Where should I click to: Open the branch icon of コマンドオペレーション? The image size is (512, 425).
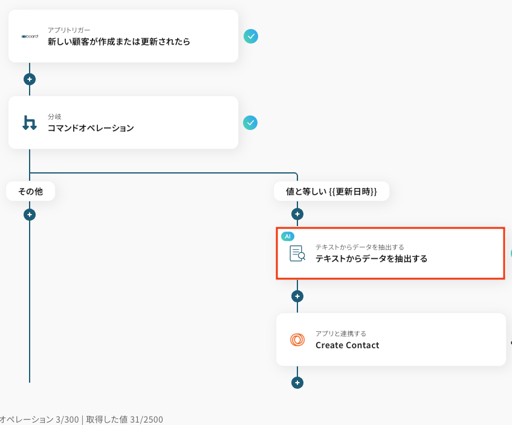pyautogui.click(x=30, y=123)
